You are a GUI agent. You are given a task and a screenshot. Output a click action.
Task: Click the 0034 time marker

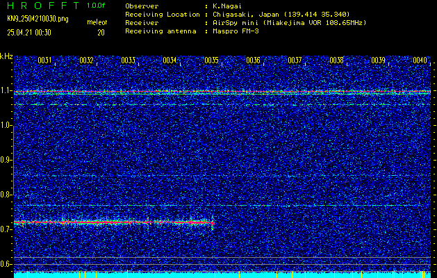(x=170, y=60)
